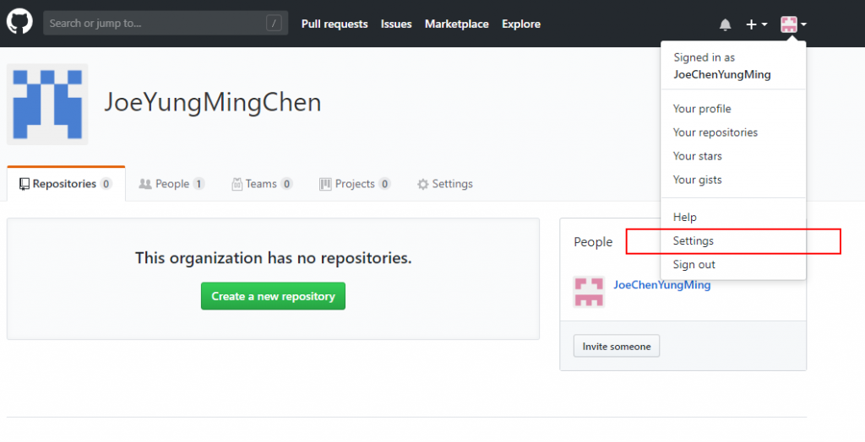Click the repository book icon on Repositories tab
This screenshot has height=442, width=865.
(x=24, y=184)
